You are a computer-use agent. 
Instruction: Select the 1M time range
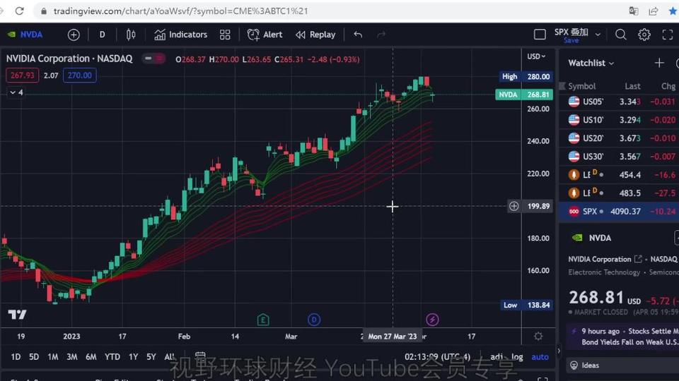(x=53, y=357)
